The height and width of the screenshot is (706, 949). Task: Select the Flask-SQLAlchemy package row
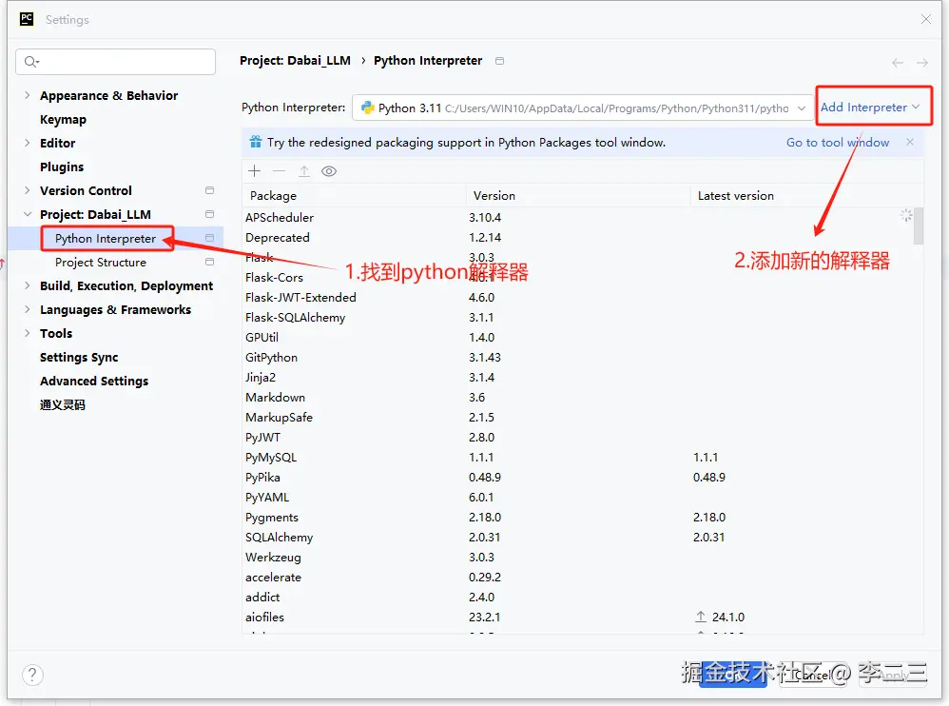[x=578, y=317]
